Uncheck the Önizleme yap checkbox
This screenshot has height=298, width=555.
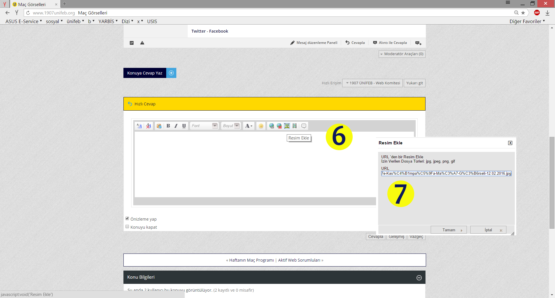pos(127,219)
